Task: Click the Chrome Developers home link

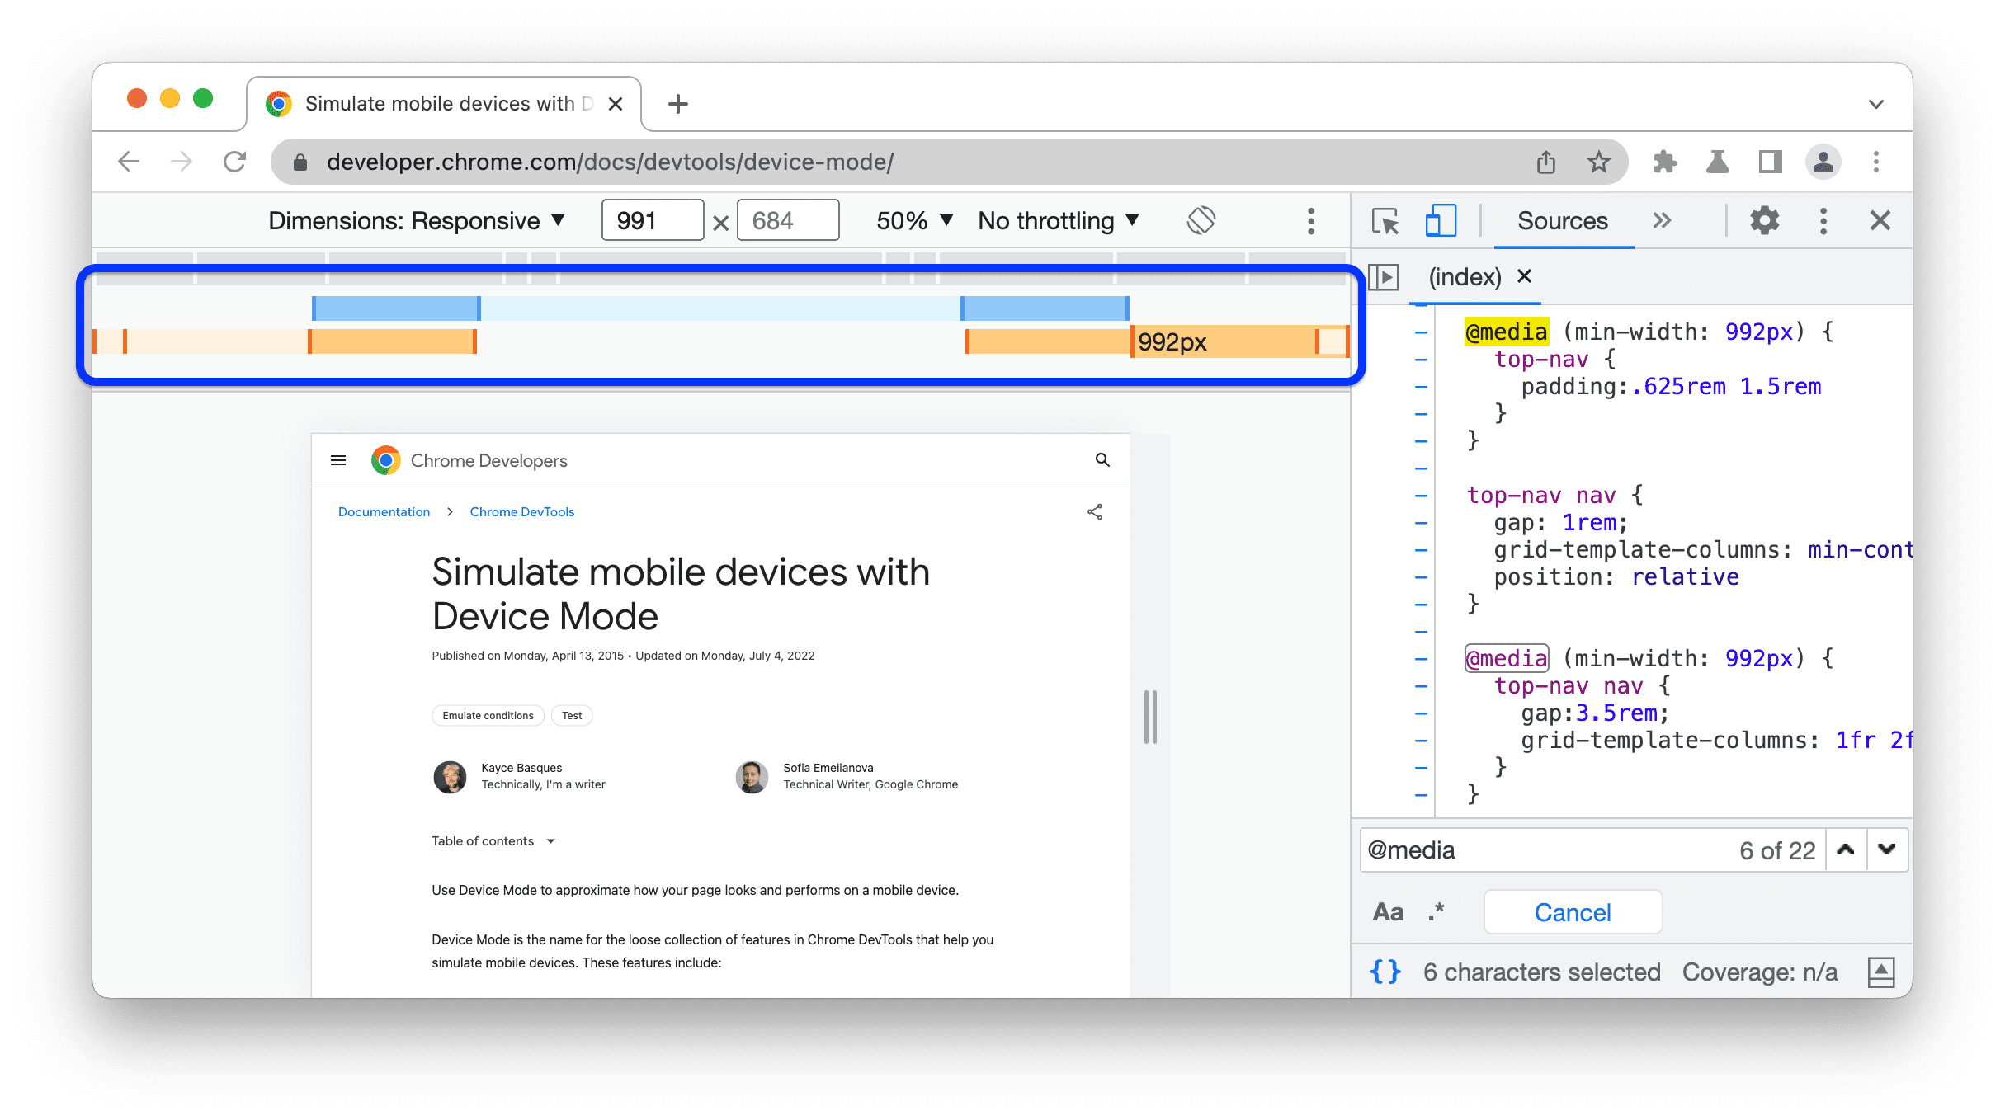Action: (x=468, y=461)
